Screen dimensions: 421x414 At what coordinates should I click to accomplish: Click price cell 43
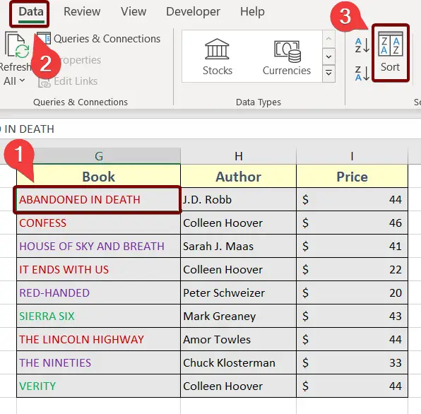352,316
